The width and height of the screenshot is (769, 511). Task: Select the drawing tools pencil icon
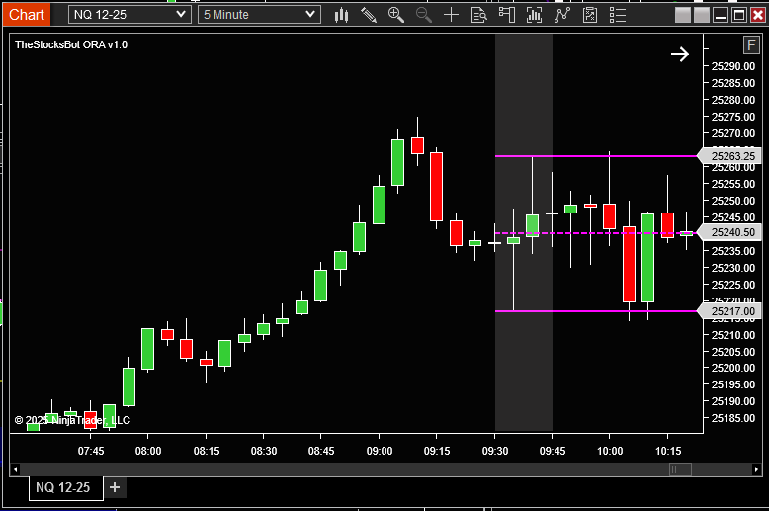click(369, 15)
